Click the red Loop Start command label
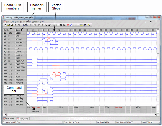Image resolution: width=162 pixels, height=126 pixels. (x=36, y=107)
